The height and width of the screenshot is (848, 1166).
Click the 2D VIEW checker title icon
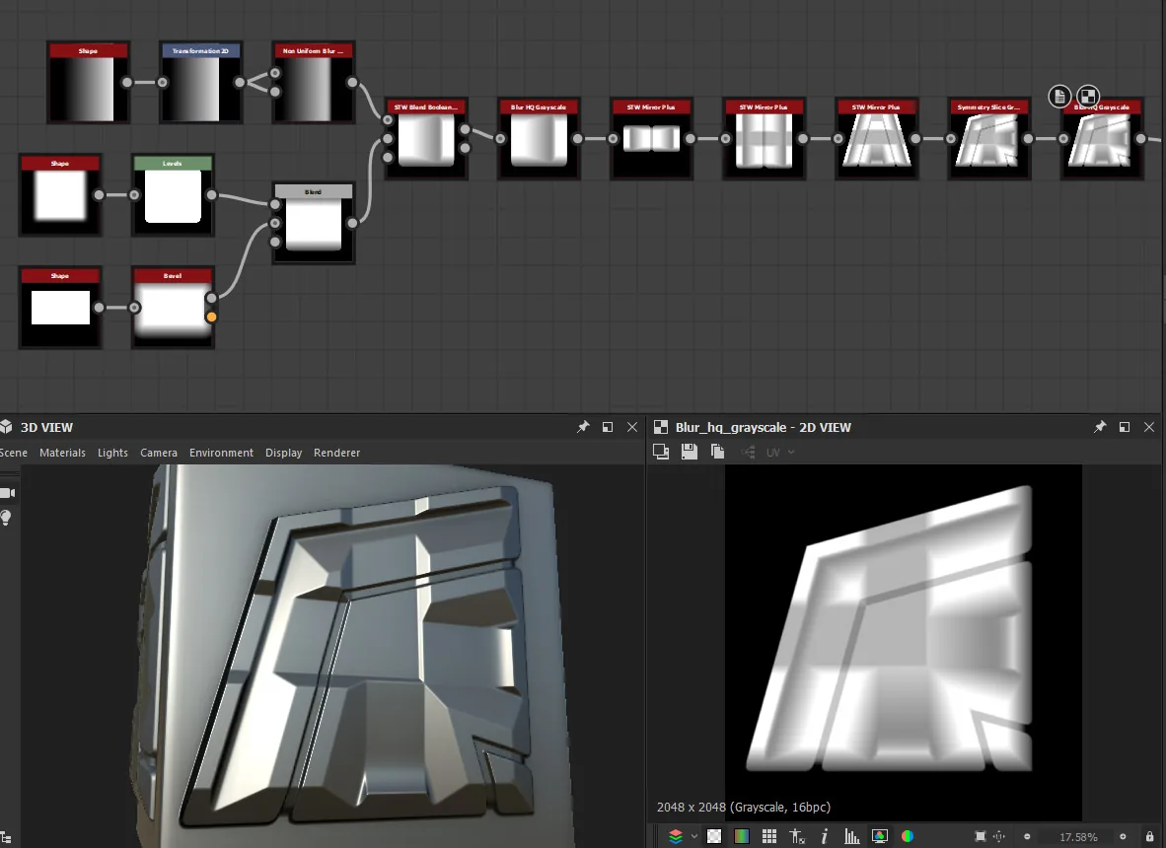click(660, 427)
